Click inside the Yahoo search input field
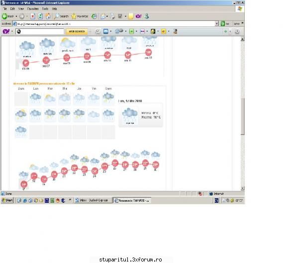Viewport: 289px width, 263px height. (40, 31)
